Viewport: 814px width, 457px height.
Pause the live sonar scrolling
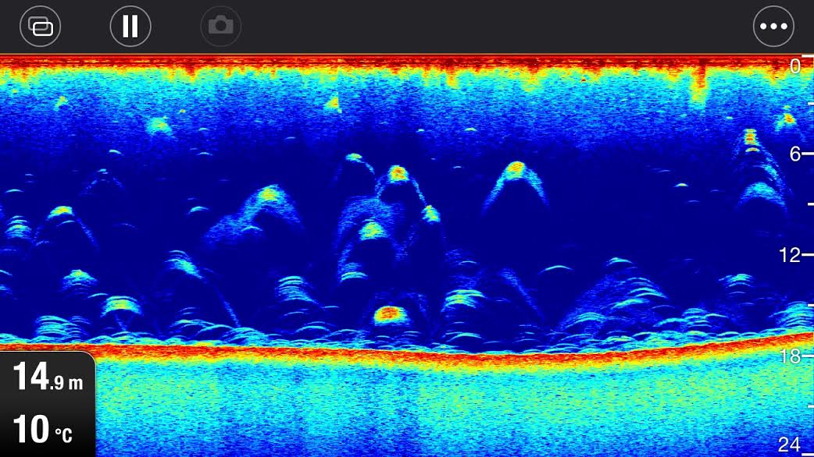click(130, 27)
